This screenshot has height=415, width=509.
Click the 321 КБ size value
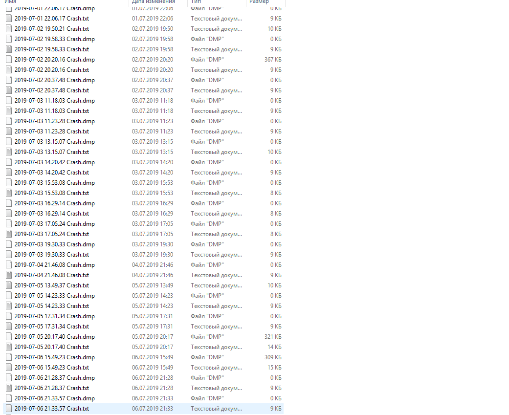273,337
